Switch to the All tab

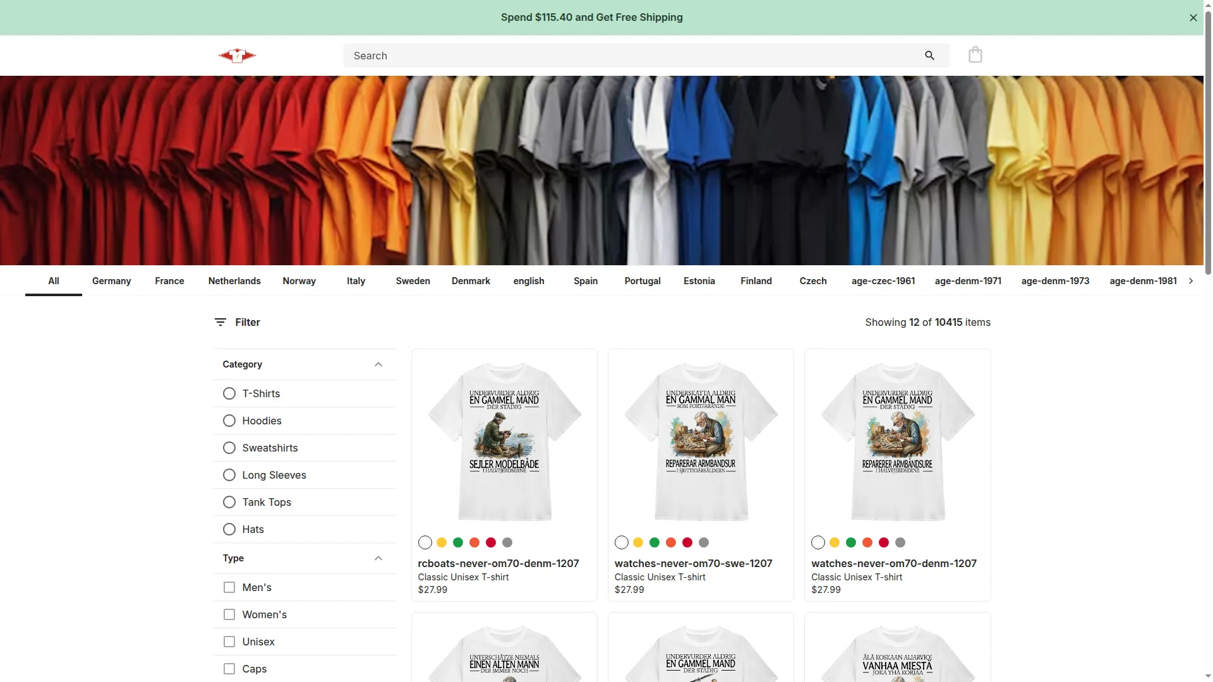click(54, 281)
